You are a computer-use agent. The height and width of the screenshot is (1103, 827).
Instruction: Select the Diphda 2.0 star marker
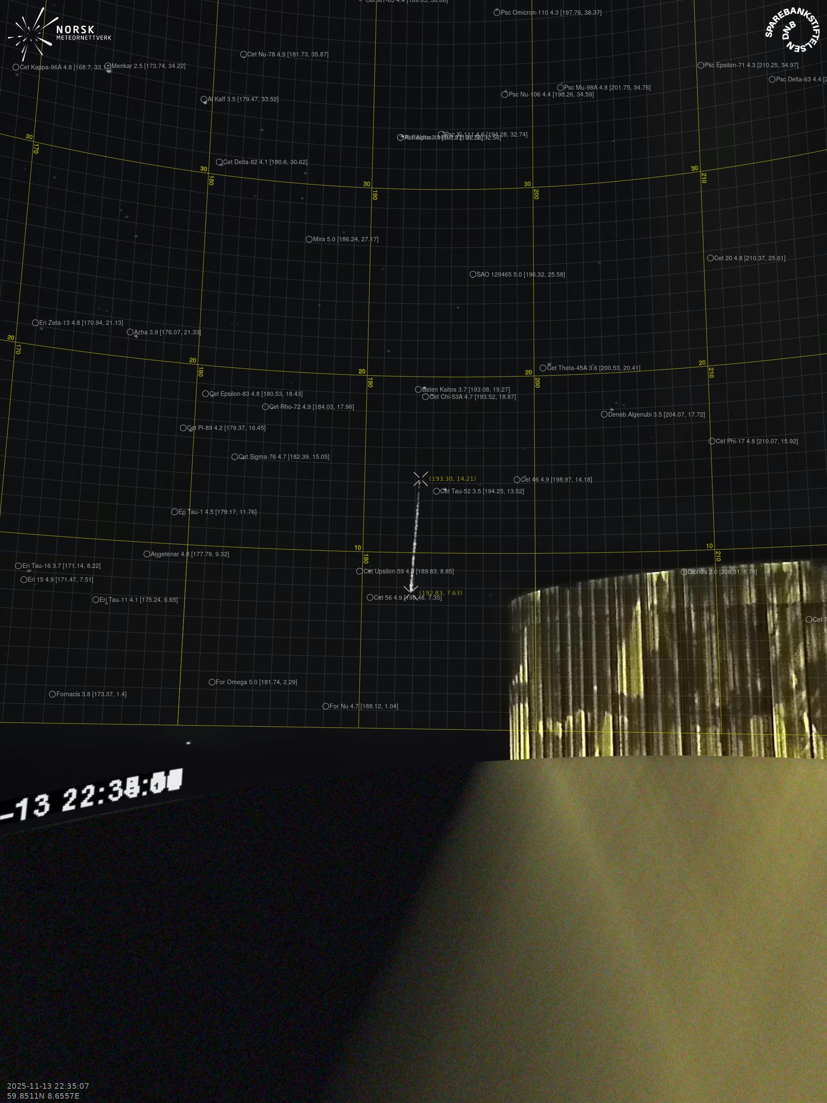pos(684,572)
